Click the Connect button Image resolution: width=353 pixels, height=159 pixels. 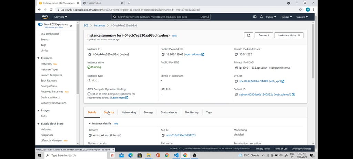(x=264, y=36)
